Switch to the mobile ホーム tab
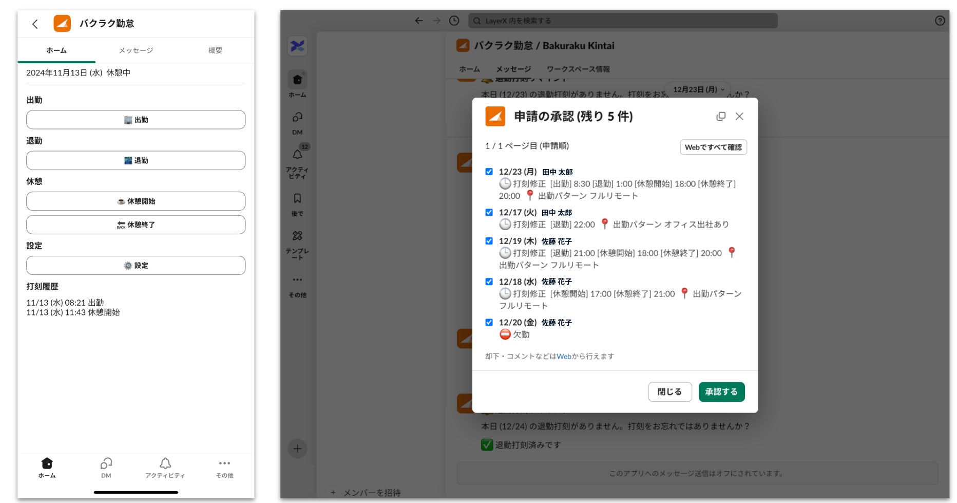957x503 pixels. coord(56,50)
